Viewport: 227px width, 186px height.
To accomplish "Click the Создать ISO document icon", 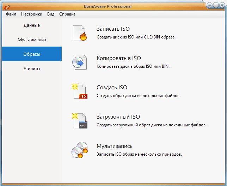I will [x=80, y=91].
